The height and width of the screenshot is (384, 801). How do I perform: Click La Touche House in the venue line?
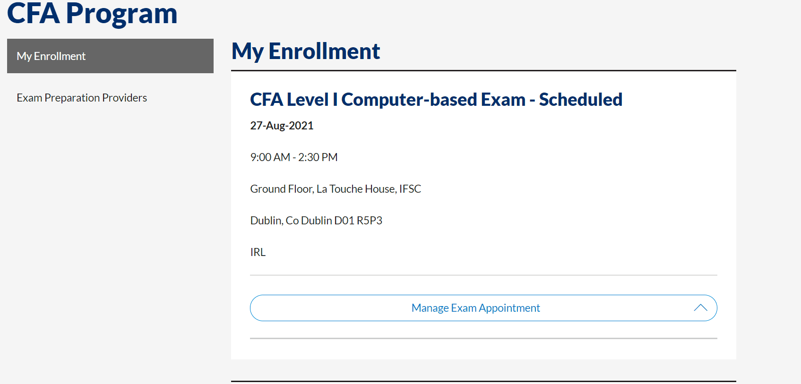[x=356, y=189]
